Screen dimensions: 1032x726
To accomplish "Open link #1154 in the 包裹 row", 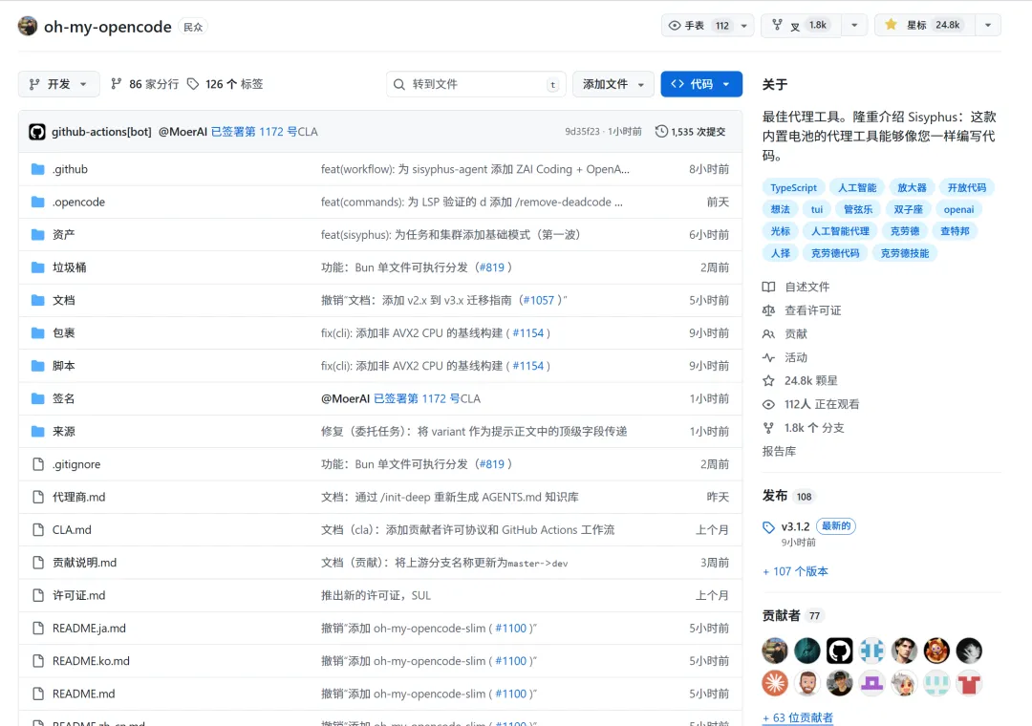I will (x=527, y=333).
